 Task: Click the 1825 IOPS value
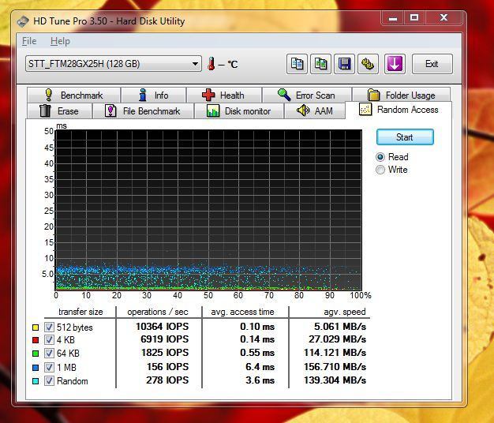[x=165, y=353]
